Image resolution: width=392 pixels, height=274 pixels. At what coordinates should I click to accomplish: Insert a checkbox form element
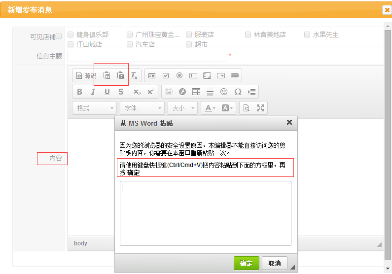[166, 75]
